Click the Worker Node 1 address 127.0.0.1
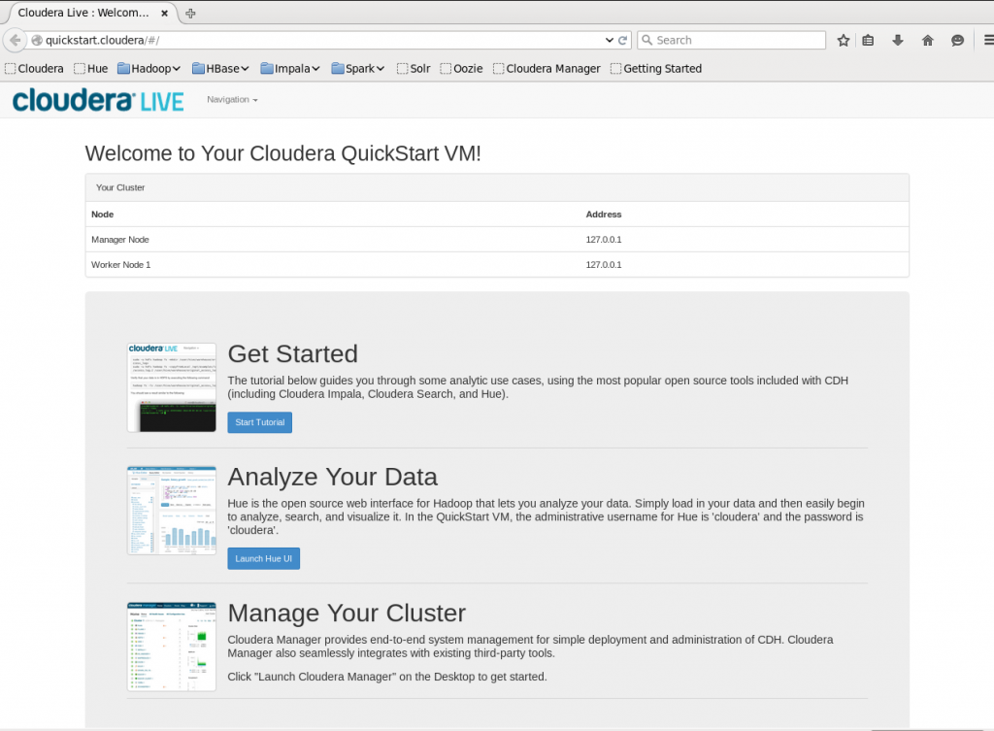 pyautogui.click(x=604, y=265)
